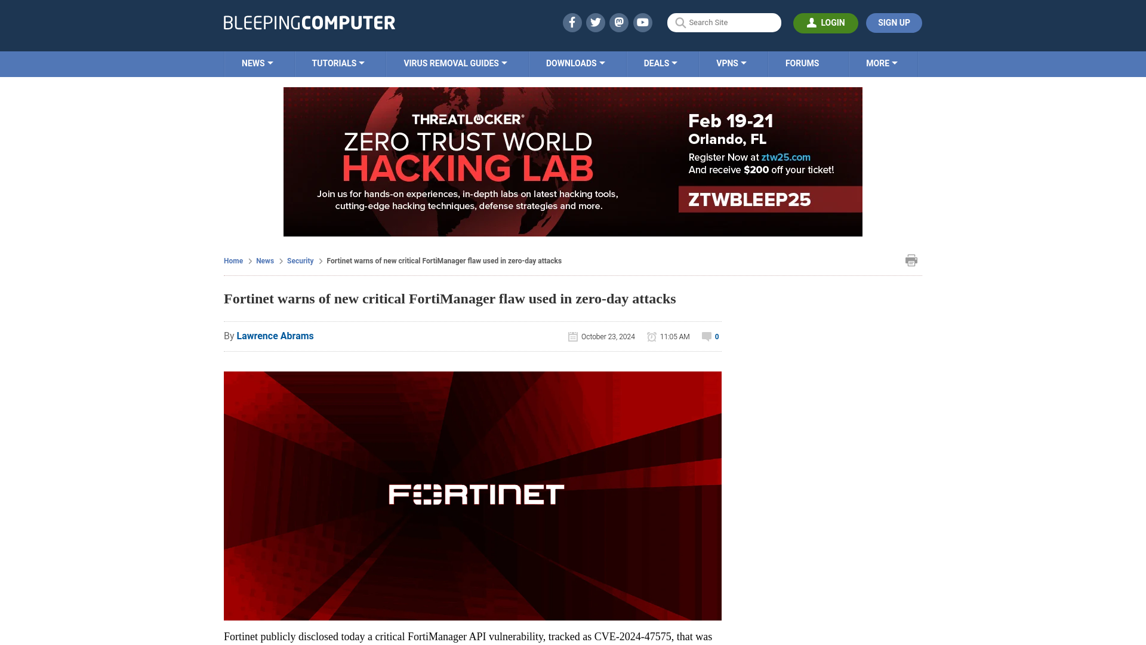Click the Search Site input field
The image size is (1146, 645).
[x=723, y=22]
